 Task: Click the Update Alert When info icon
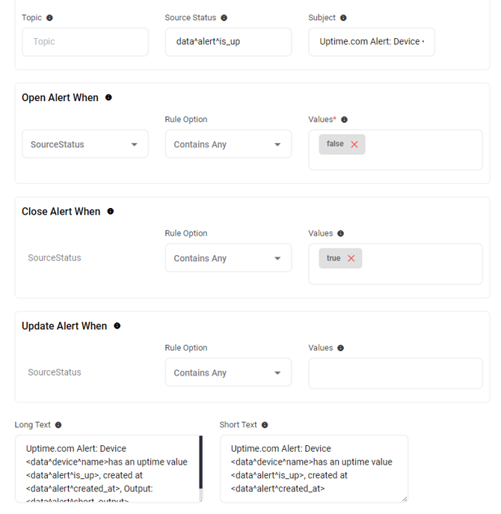(x=117, y=326)
